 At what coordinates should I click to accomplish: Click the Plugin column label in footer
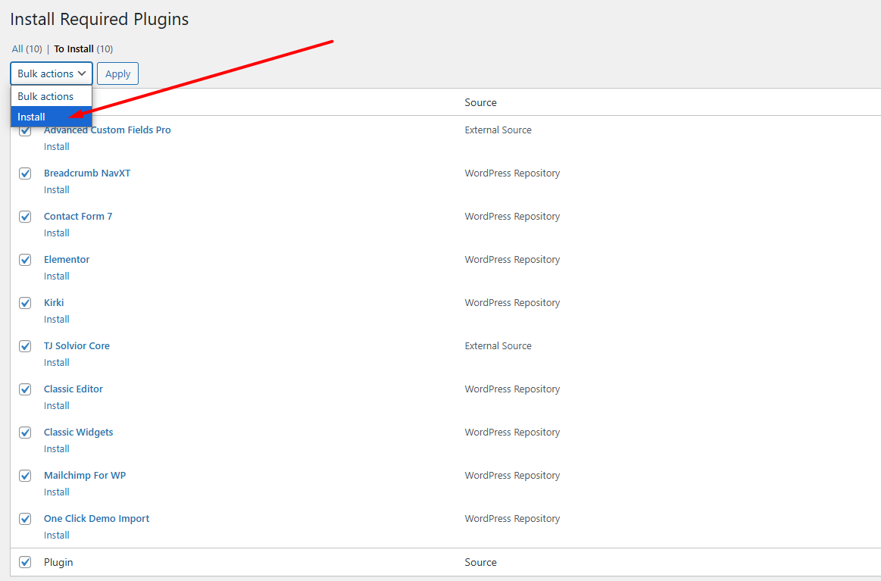pos(58,563)
